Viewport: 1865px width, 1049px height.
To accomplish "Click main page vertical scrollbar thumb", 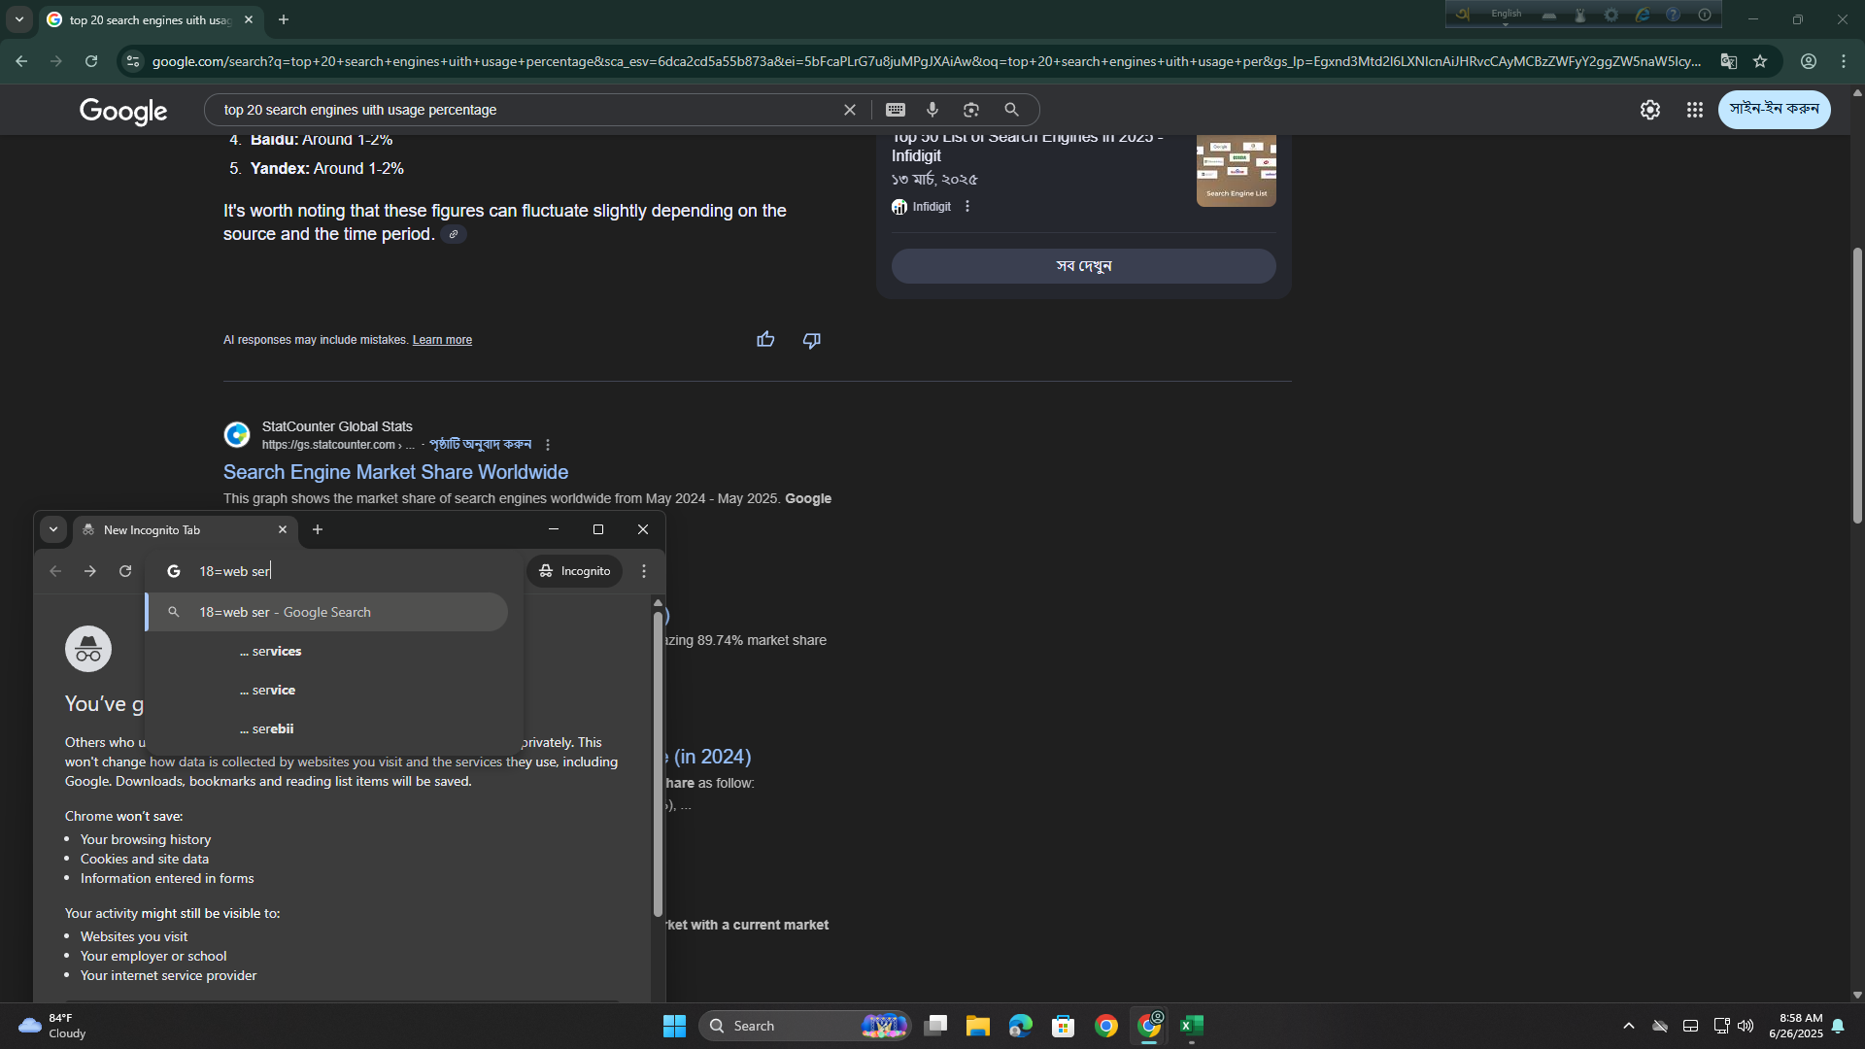I will (1857, 386).
